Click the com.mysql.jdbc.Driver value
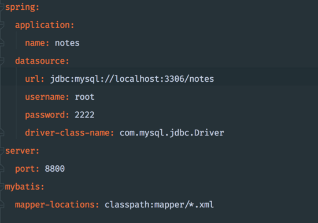Screen dimensions: 318x223 172,133
